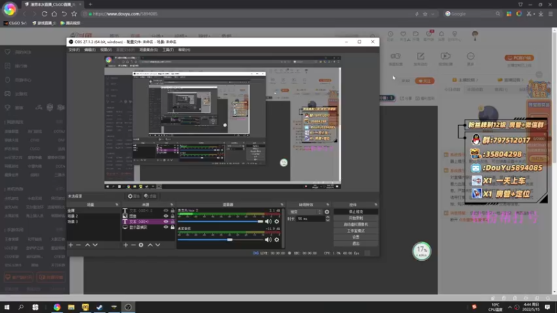Open the Windows taskbar search
The image size is (557, 313).
pyautogui.click(x=21, y=307)
